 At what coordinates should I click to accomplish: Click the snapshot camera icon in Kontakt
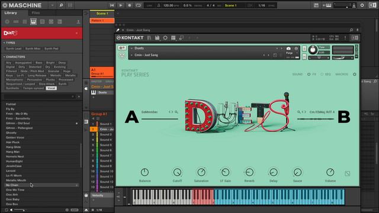[x=288, y=49]
